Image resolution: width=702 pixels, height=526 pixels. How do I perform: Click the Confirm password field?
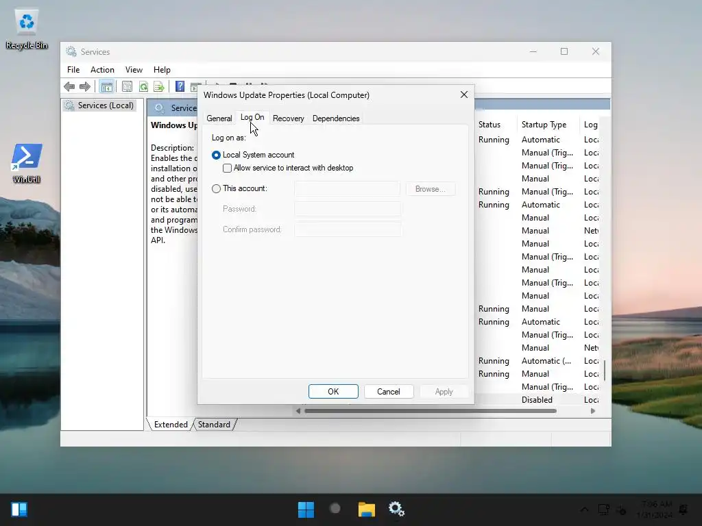coord(348,229)
